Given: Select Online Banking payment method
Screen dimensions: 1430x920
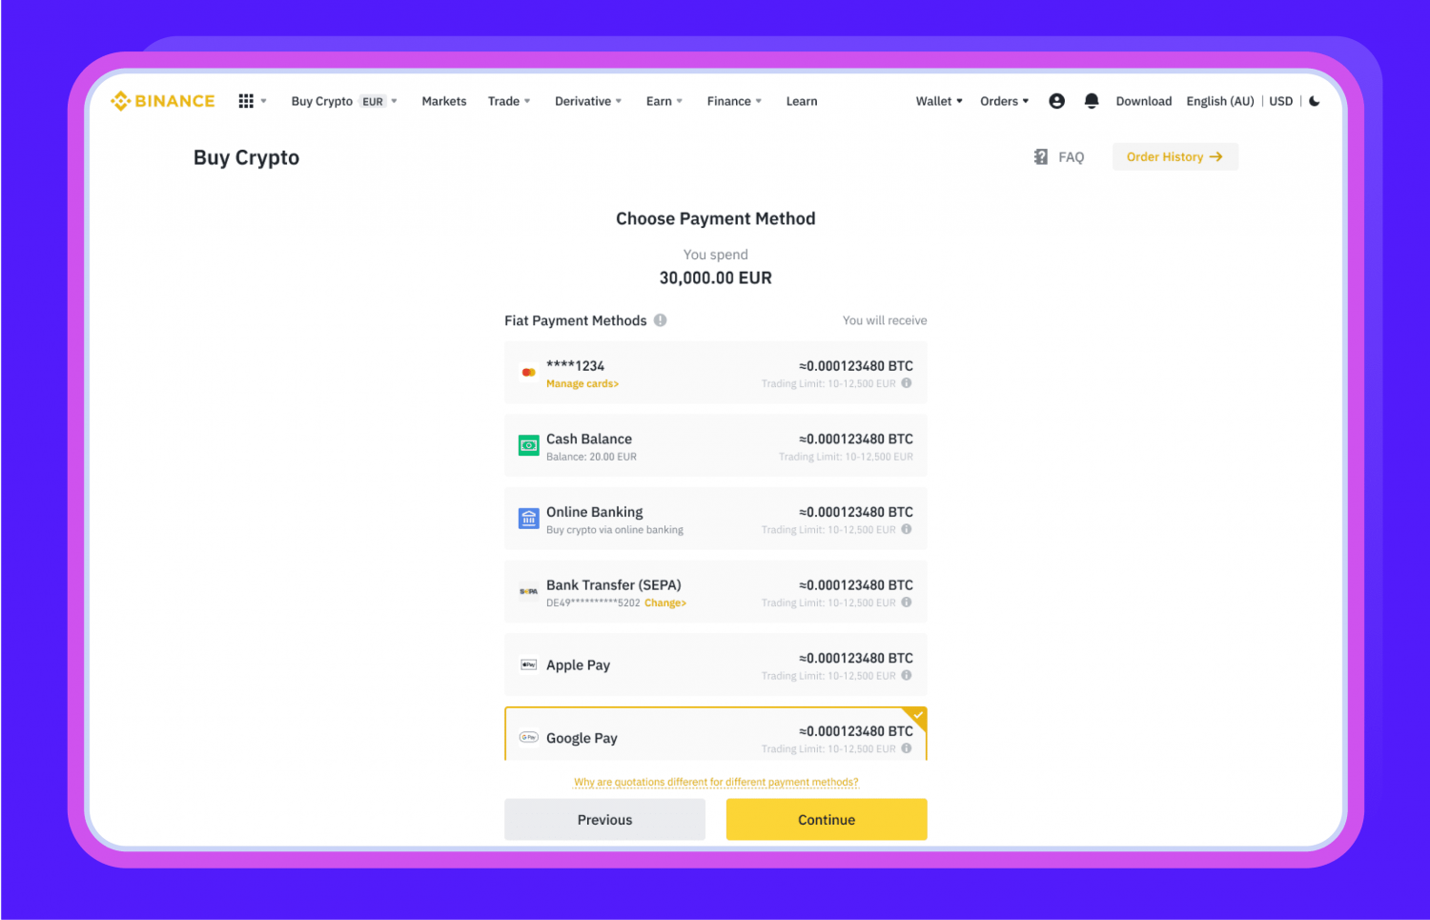Looking at the screenshot, I should 716,519.
